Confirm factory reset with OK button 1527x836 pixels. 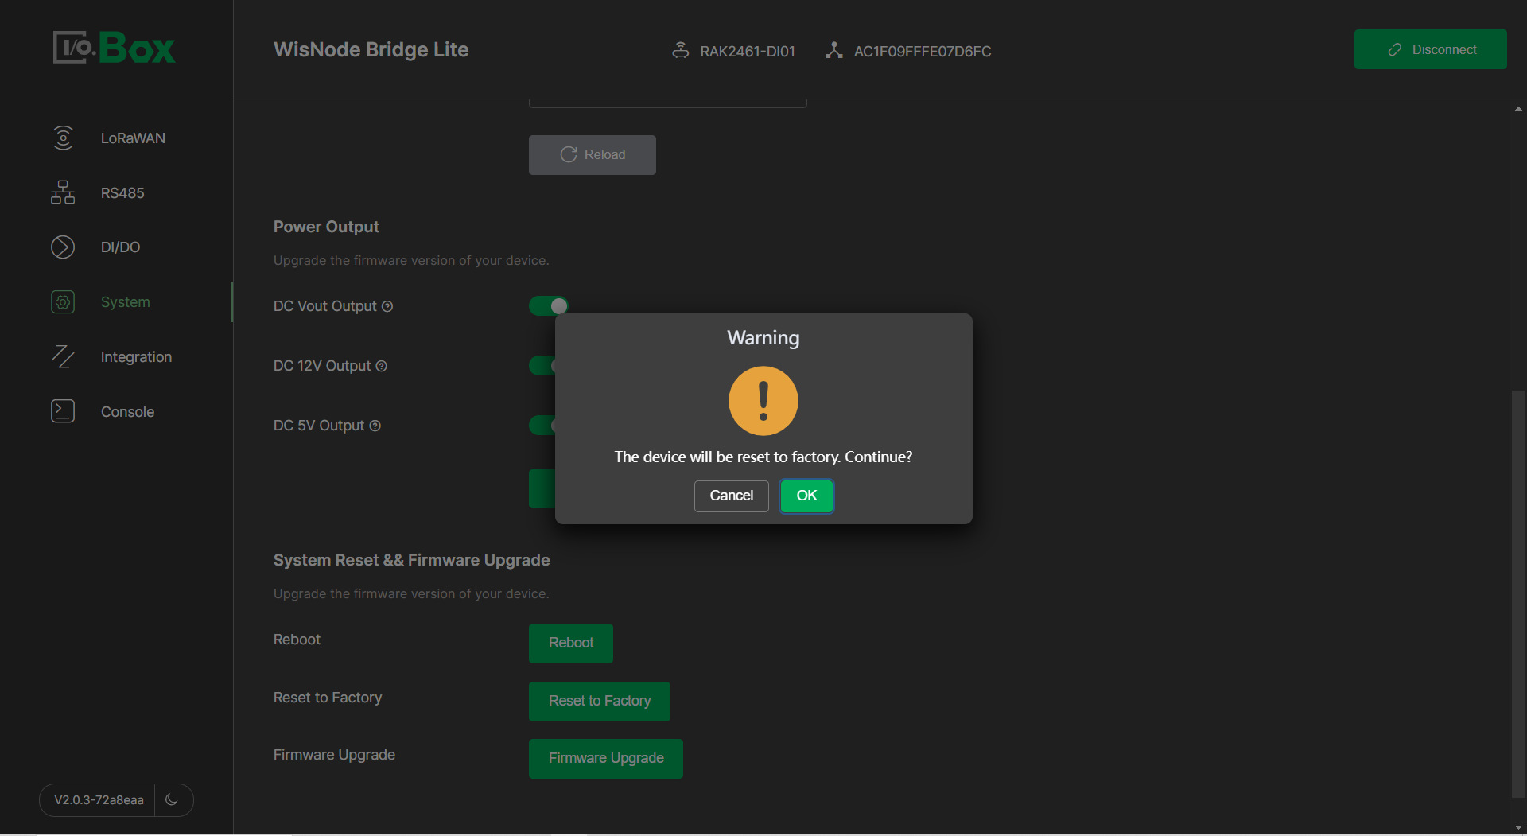click(806, 496)
